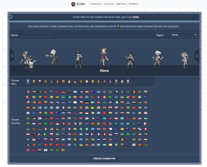
Task: Click the Create Character button
Action: tap(104, 158)
